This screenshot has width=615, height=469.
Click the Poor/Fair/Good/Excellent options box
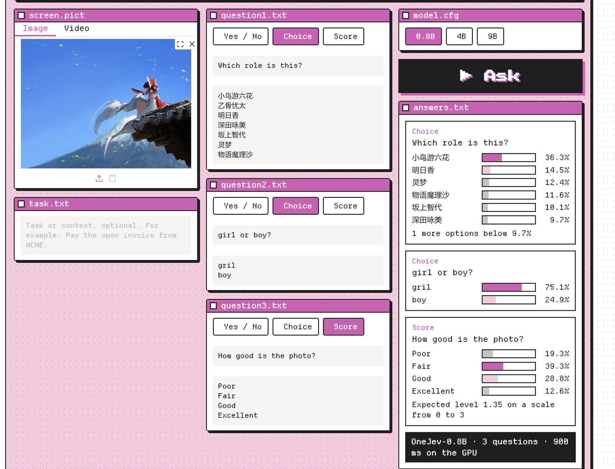click(x=298, y=401)
